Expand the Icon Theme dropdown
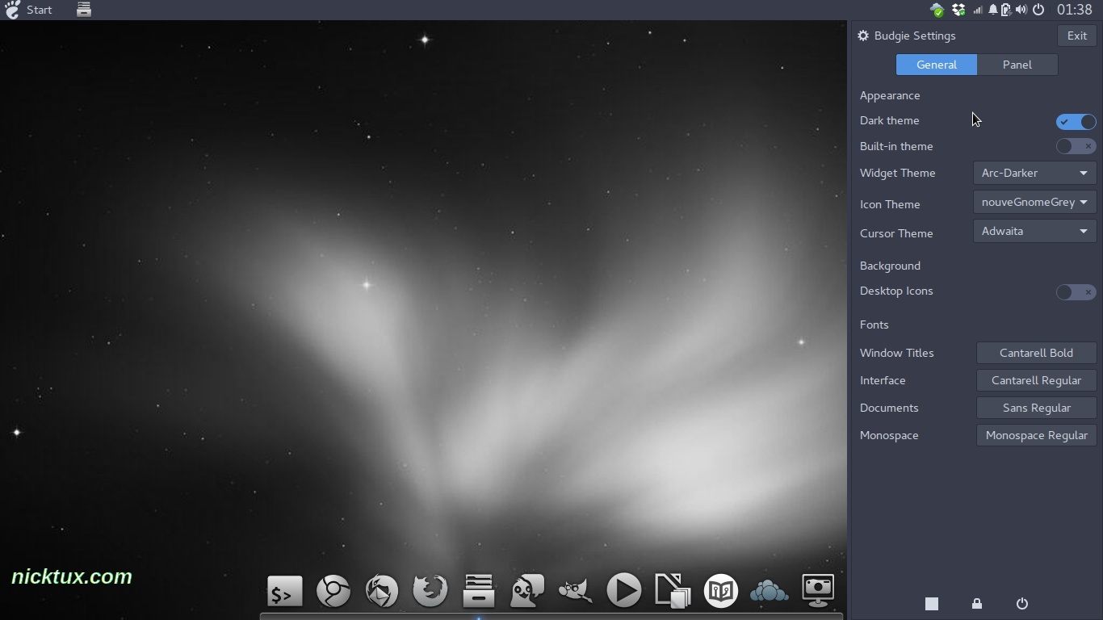1103x620 pixels. (x=1034, y=202)
